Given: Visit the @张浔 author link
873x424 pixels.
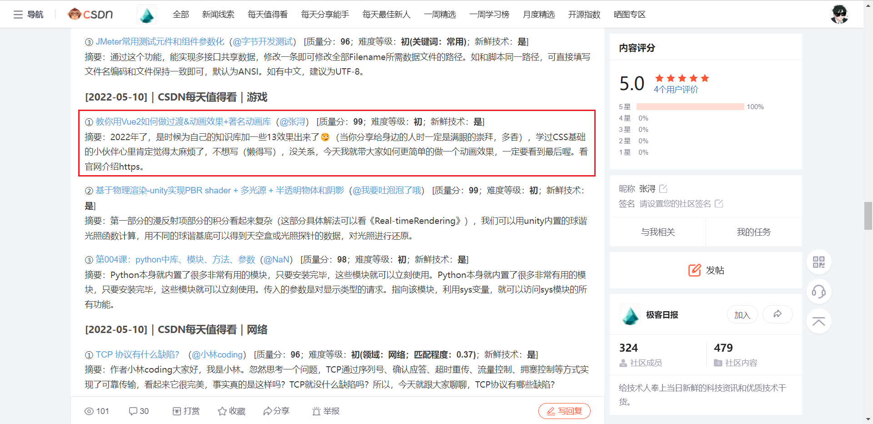Looking at the screenshot, I should tap(292, 122).
